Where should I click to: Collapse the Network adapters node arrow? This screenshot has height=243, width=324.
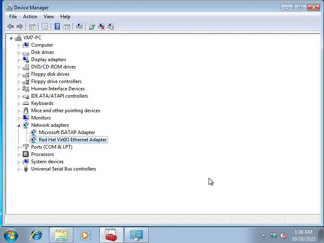click(x=19, y=126)
